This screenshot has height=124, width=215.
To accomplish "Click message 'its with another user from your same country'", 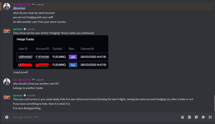I will (40, 22).
